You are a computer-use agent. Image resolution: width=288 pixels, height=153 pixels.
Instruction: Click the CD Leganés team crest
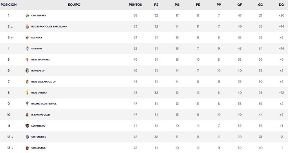[27, 15]
